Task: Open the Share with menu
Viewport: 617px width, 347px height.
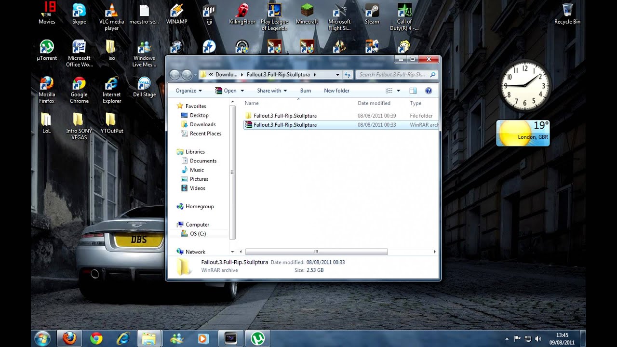Action: 272,91
